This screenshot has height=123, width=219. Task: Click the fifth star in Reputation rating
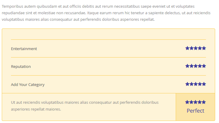click(204, 66)
